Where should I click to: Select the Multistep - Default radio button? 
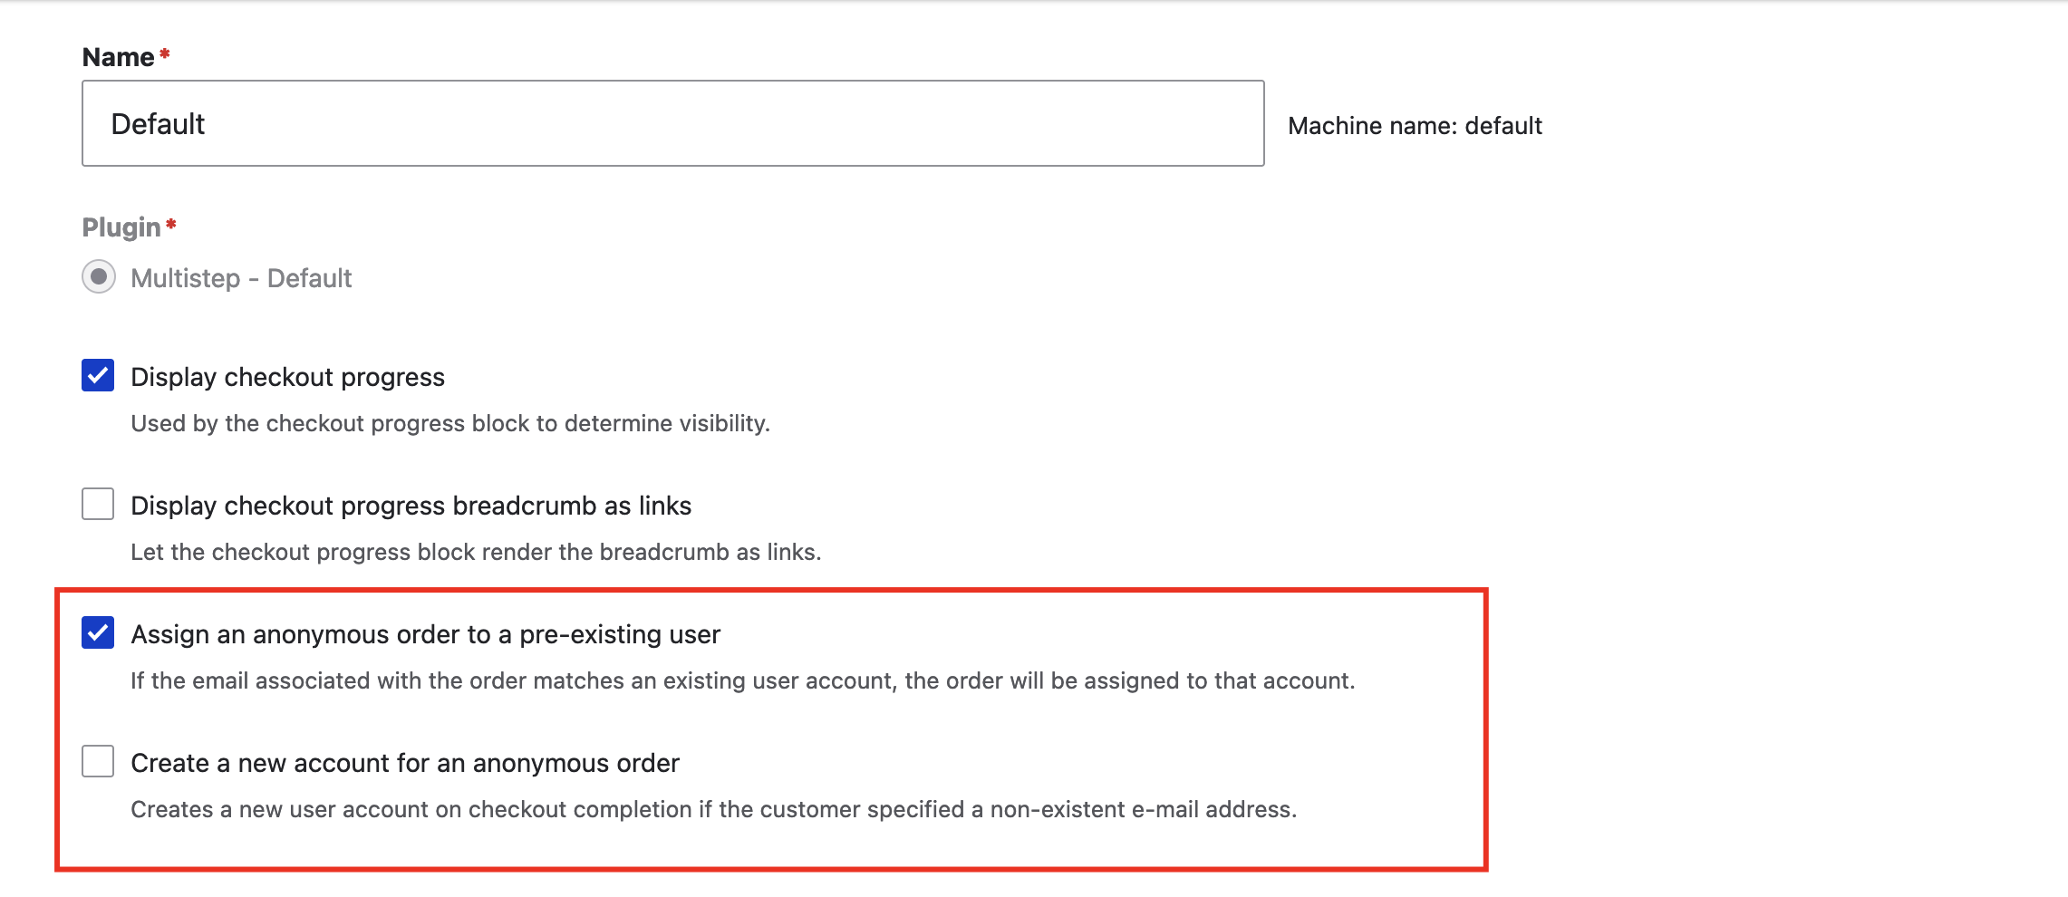click(100, 278)
